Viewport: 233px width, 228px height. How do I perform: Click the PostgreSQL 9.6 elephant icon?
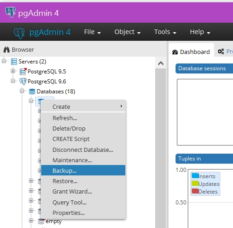click(x=23, y=82)
